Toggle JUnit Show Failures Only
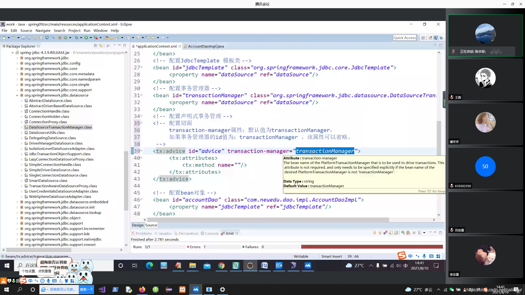 386,233
